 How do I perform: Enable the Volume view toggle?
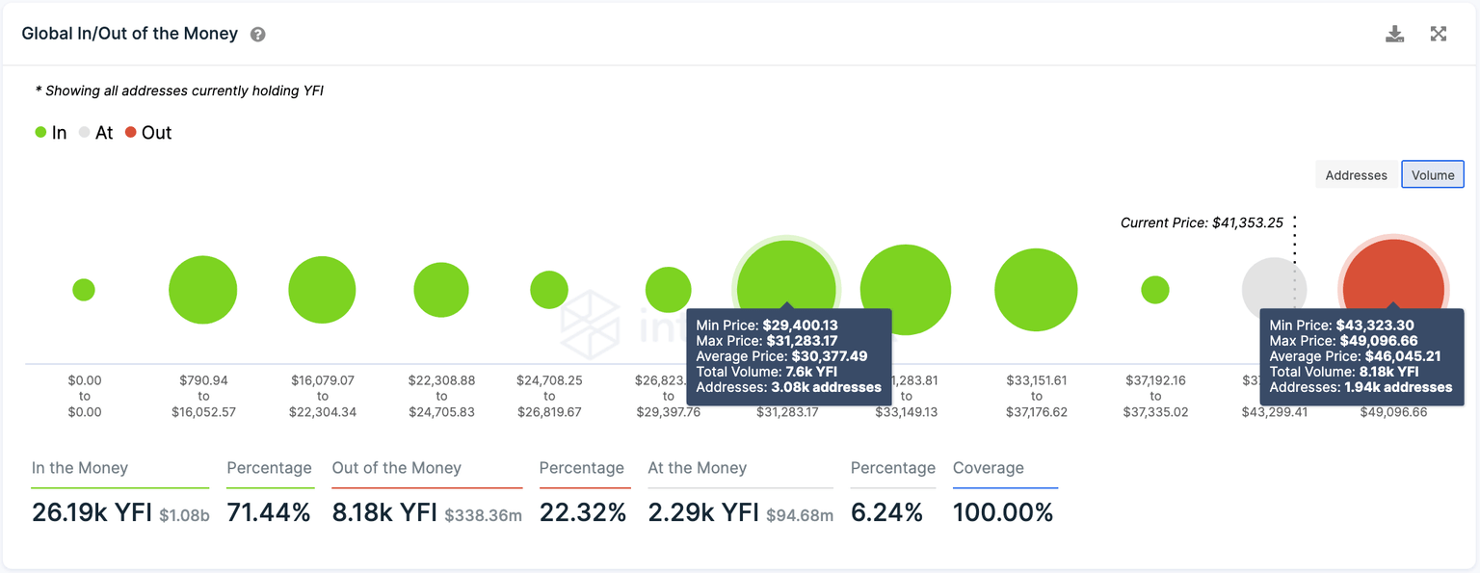pos(1432,174)
